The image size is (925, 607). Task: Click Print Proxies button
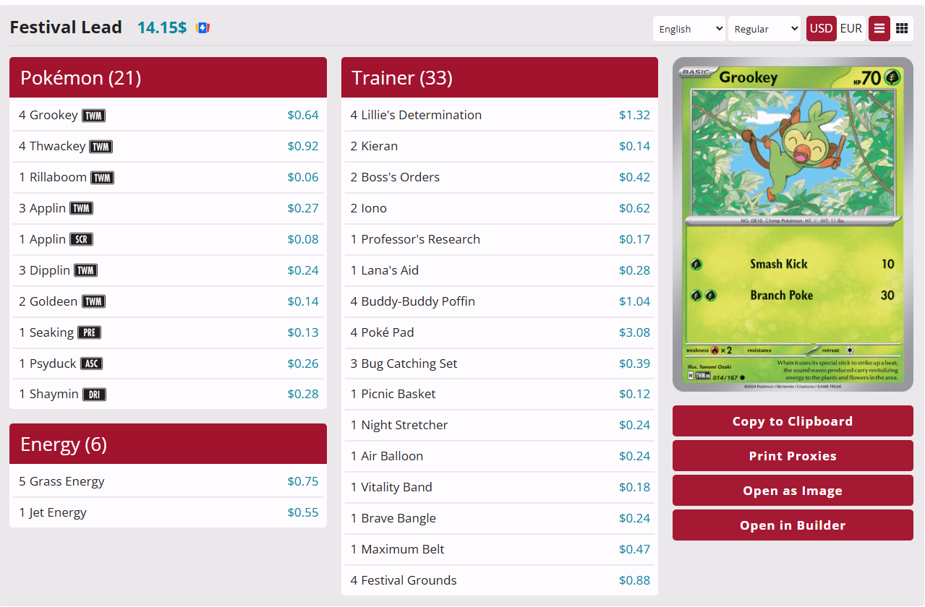[x=793, y=456]
